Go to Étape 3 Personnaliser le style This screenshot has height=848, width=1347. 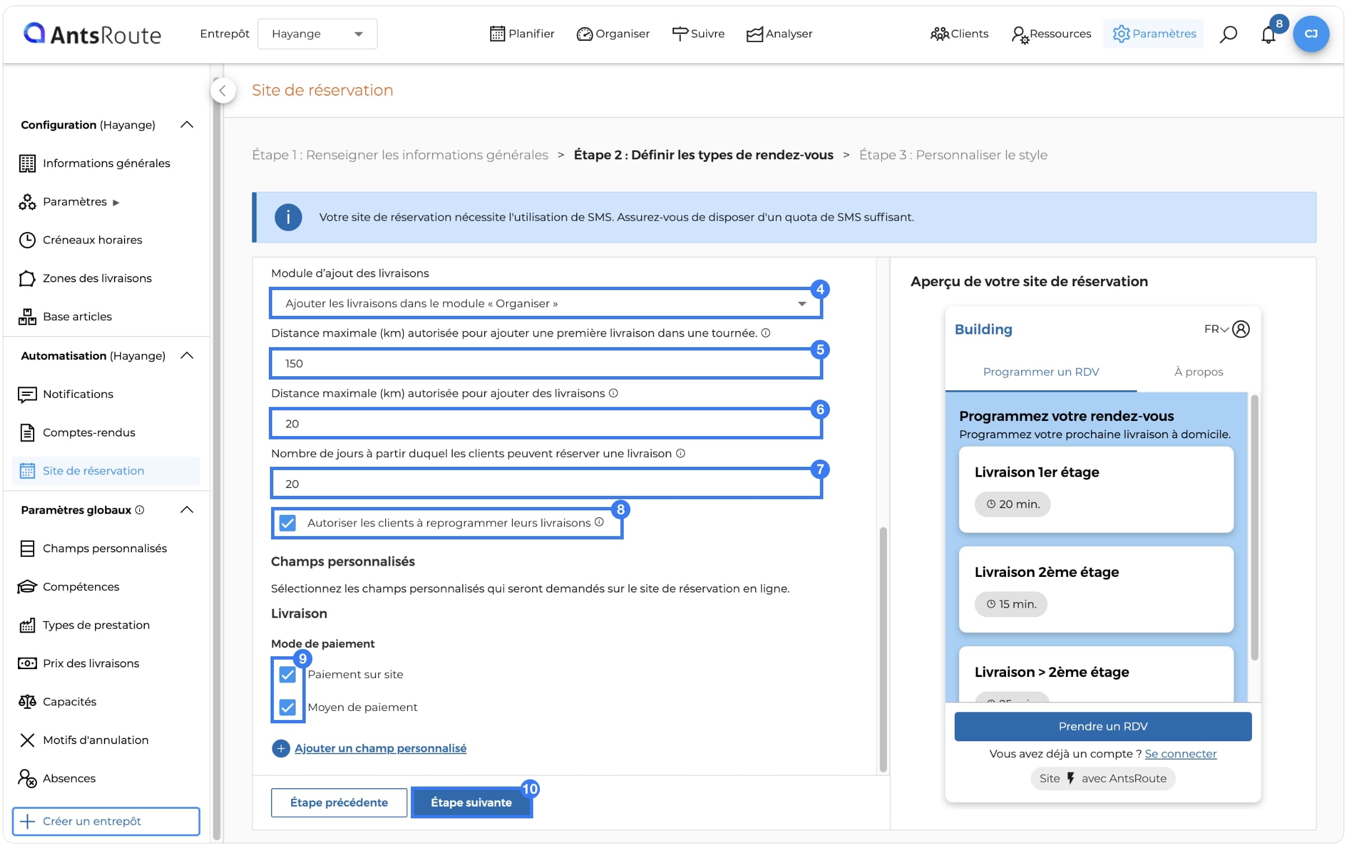tap(953, 155)
